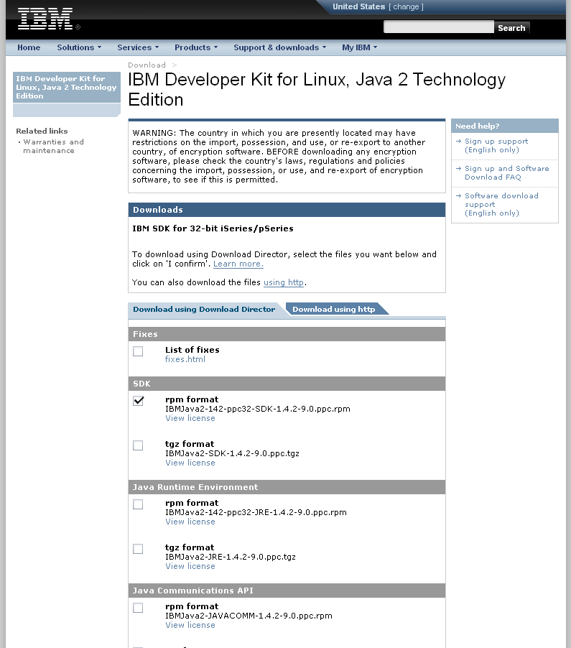Open the Learn more link
Image resolution: width=571 pixels, height=648 pixels.
tap(238, 264)
